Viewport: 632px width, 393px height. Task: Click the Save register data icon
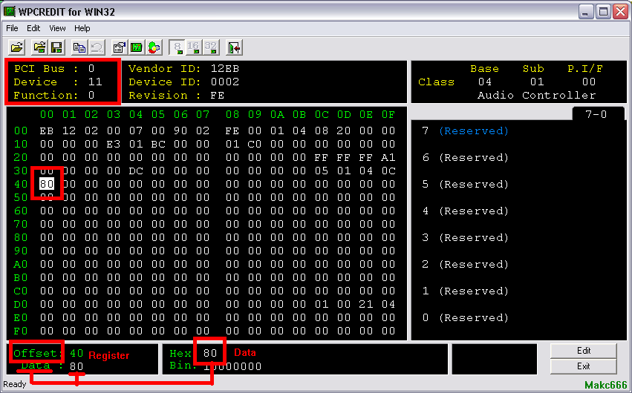(x=56, y=47)
